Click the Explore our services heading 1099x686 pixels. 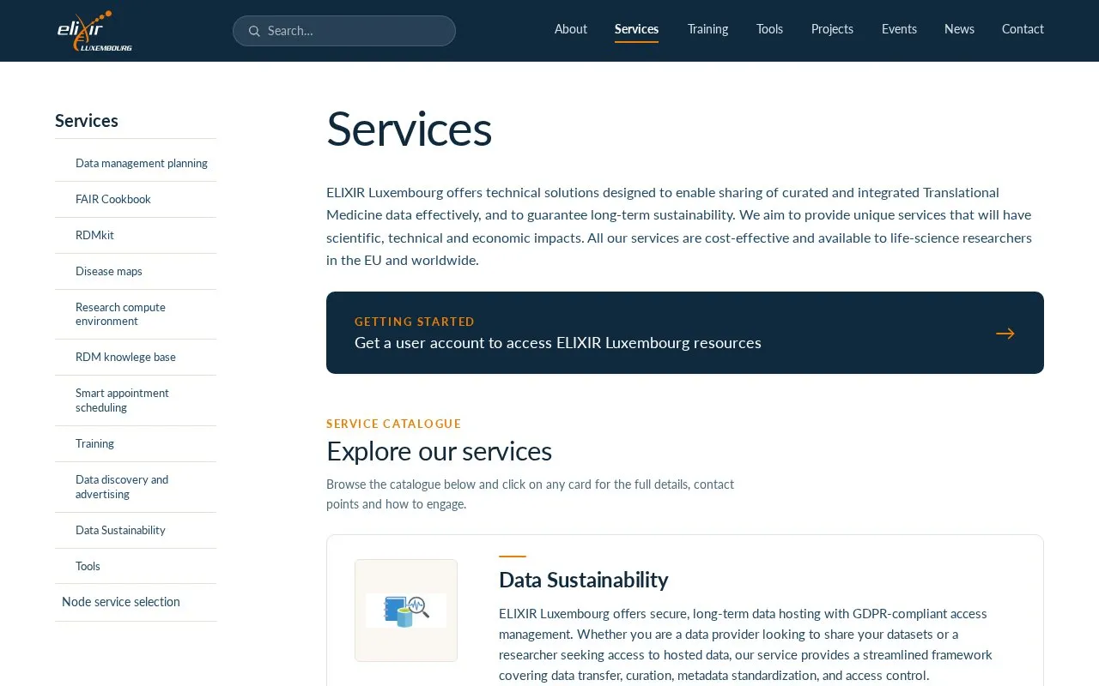click(x=439, y=451)
